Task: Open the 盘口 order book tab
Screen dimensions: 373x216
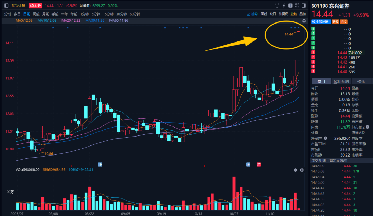Action: [x=321, y=82]
